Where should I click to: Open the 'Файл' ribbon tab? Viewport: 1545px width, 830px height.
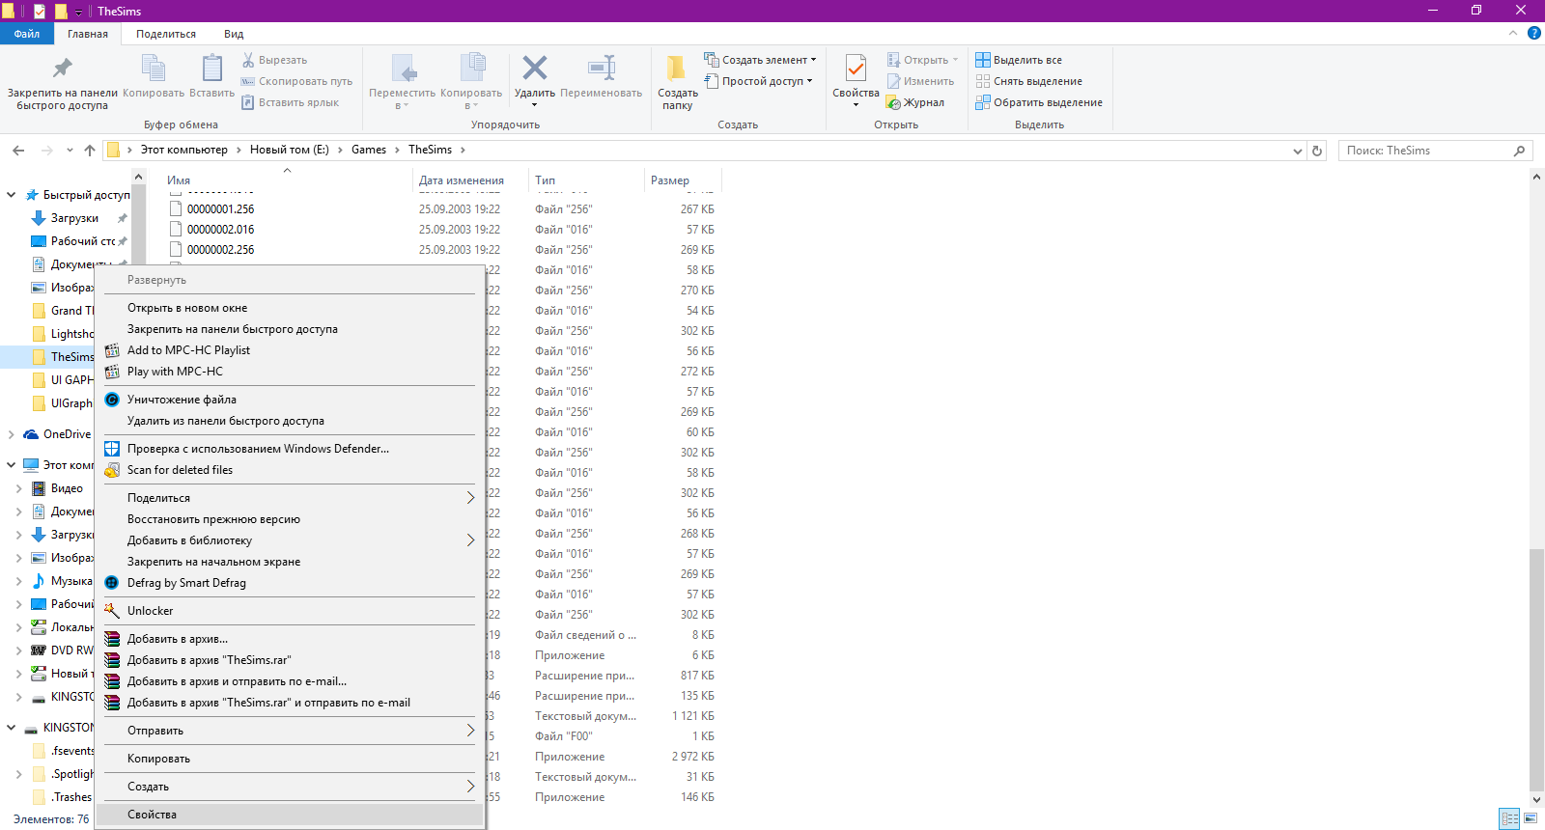tap(26, 34)
